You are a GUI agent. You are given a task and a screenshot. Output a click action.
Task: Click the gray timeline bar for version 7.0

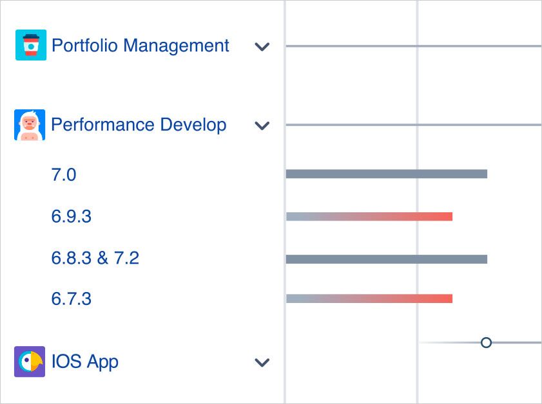click(x=385, y=173)
